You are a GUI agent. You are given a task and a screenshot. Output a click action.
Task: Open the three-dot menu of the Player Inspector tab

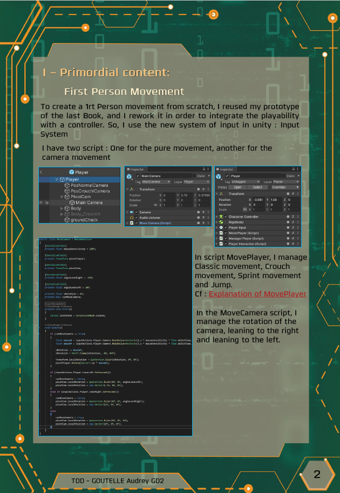tap(298, 169)
